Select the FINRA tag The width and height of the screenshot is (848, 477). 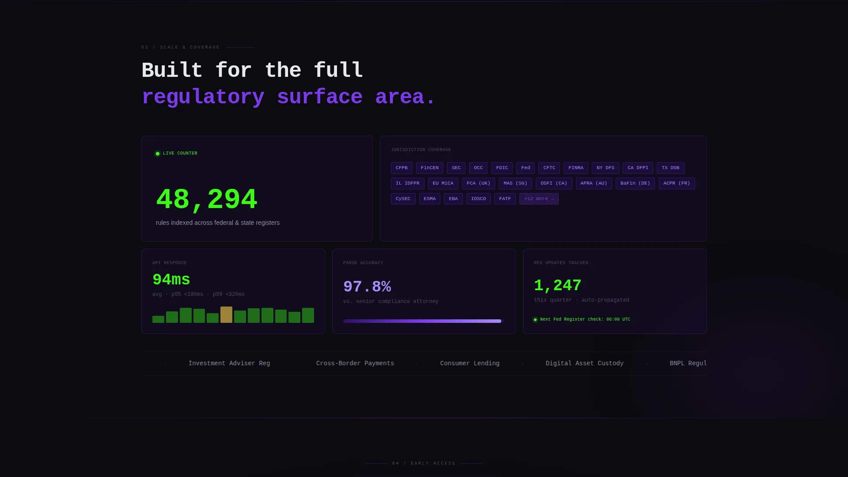tap(576, 168)
